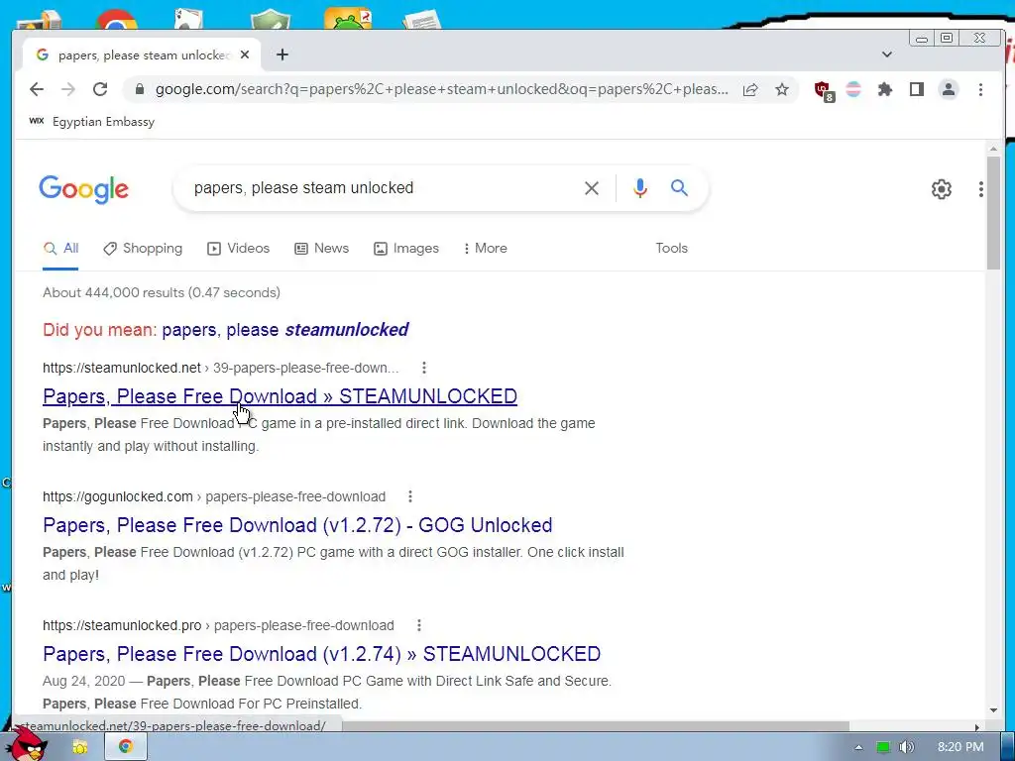Show hidden system tray icons
This screenshot has height=761, width=1015.
(858, 747)
